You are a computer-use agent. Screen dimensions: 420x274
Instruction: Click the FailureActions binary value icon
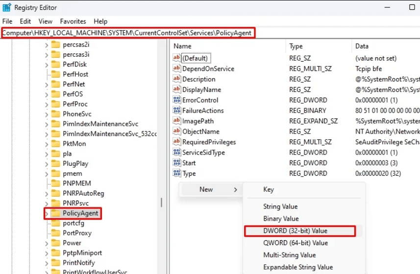coord(176,110)
